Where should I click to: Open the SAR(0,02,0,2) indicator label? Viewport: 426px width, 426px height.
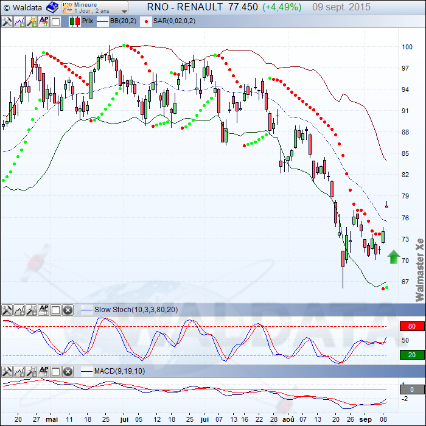174,21
